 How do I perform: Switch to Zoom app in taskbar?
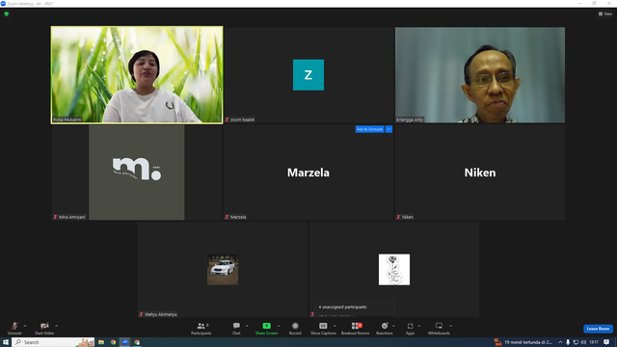pos(125,342)
